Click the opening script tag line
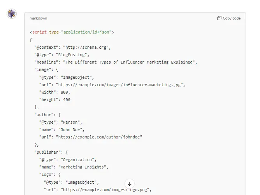The width and height of the screenshot is (260, 195). [x=72, y=32]
